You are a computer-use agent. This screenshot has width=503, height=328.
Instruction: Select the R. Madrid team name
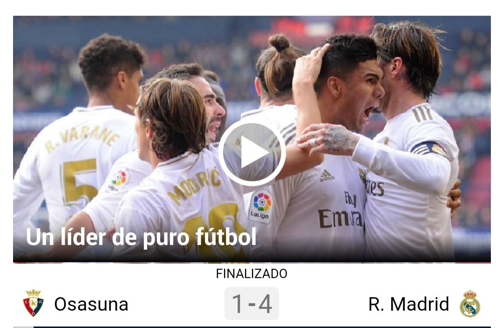[x=408, y=304]
